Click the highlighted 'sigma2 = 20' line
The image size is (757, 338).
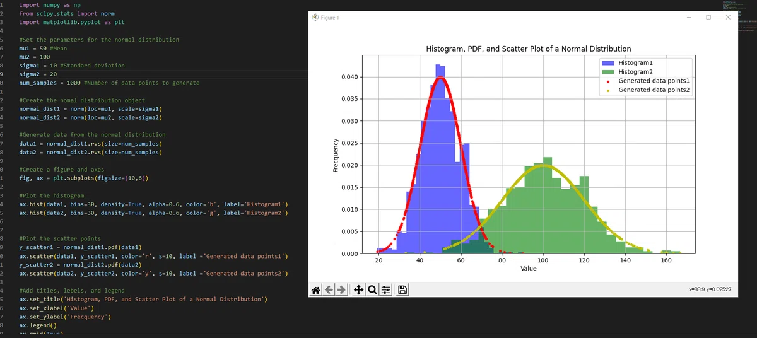(38, 74)
